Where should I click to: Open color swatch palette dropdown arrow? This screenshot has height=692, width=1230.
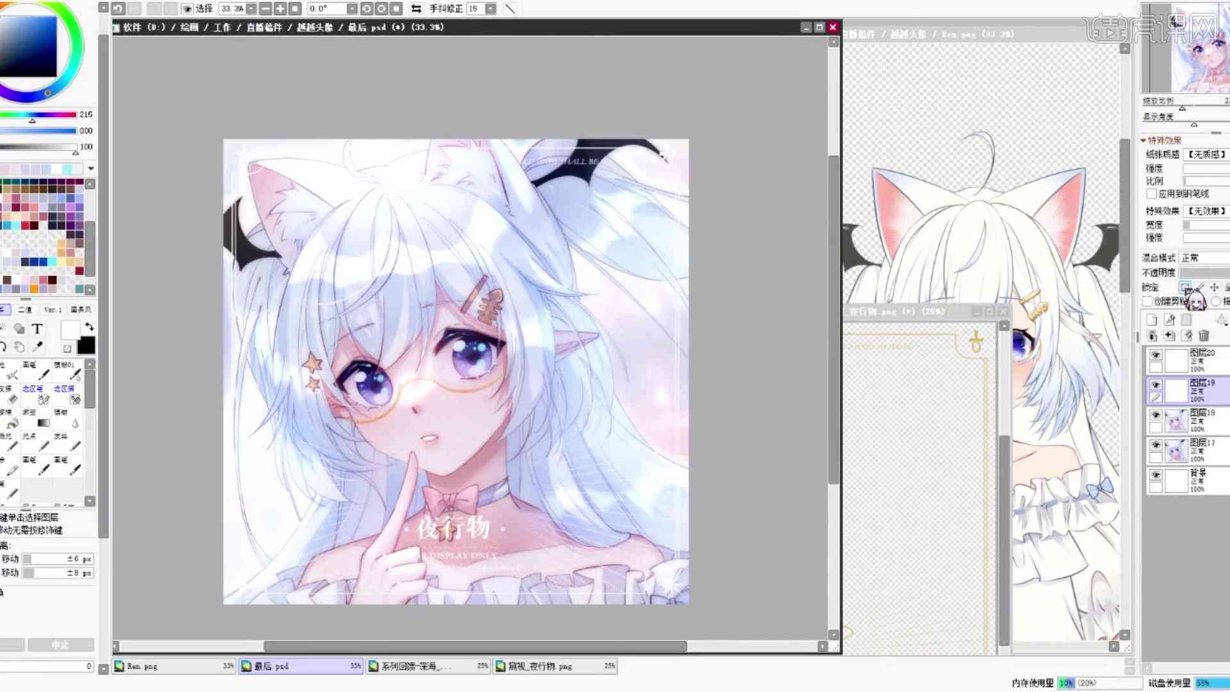point(91,169)
